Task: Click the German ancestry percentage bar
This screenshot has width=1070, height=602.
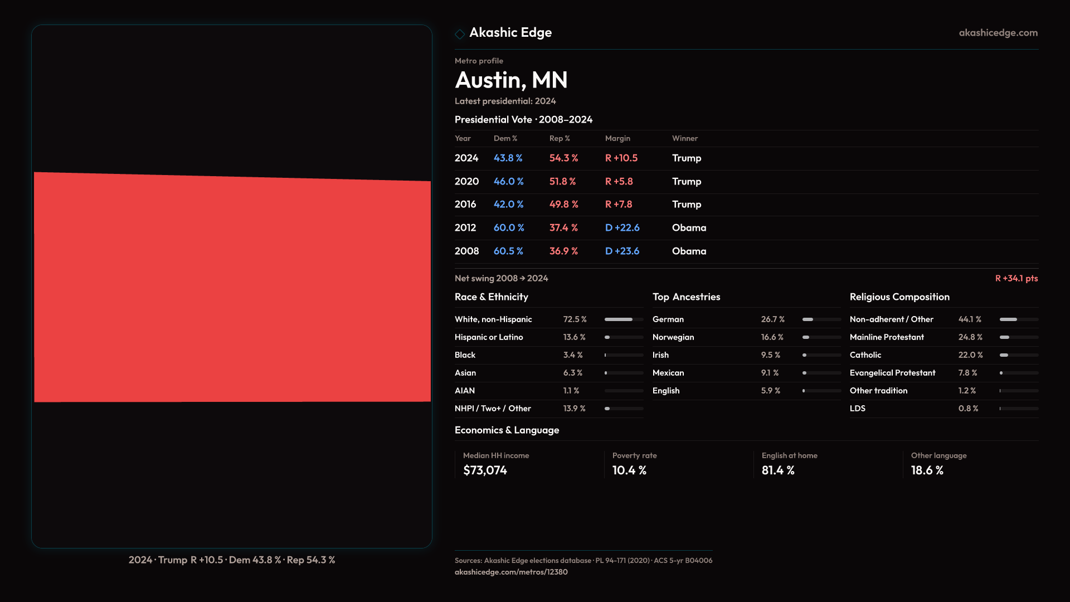Action: click(x=821, y=319)
